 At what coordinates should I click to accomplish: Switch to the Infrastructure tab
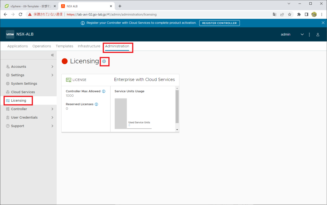click(89, 46)
